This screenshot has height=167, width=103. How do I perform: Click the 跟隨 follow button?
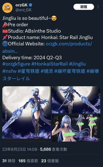pyautogui.click(x=84, y=7)
